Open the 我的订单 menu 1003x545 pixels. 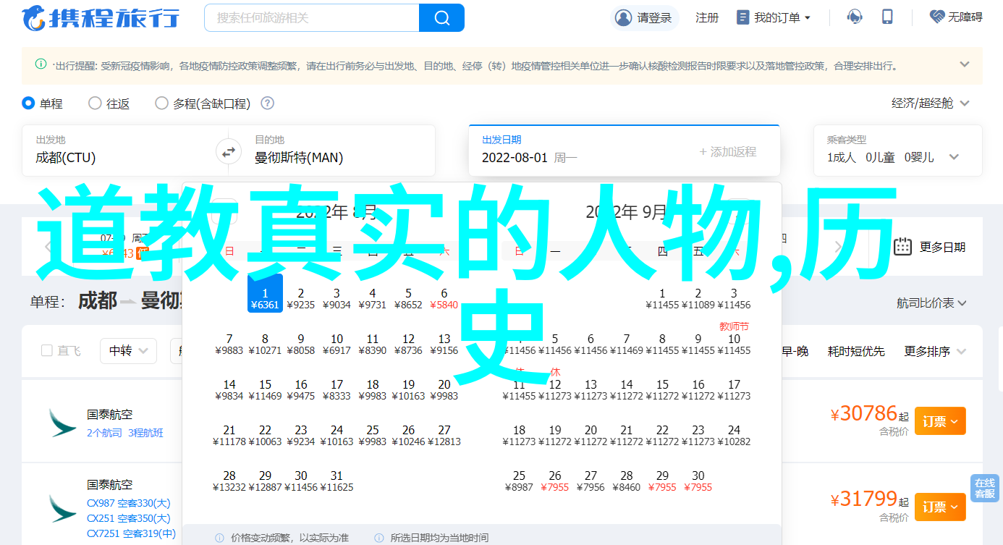774,17
